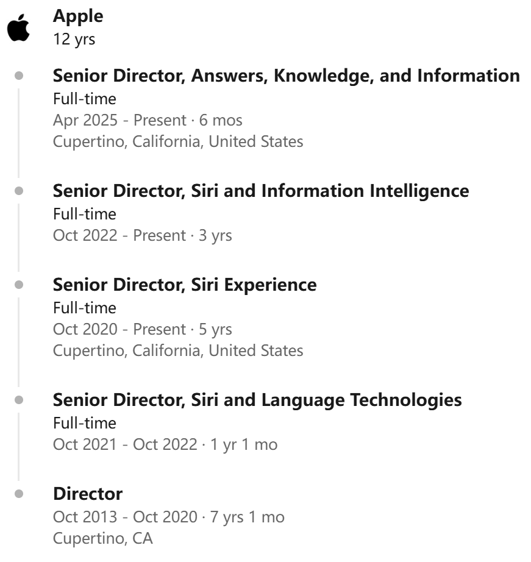Click the bullet beside Siri and Information Intelligence
The image size is (531, 562).
19,191
